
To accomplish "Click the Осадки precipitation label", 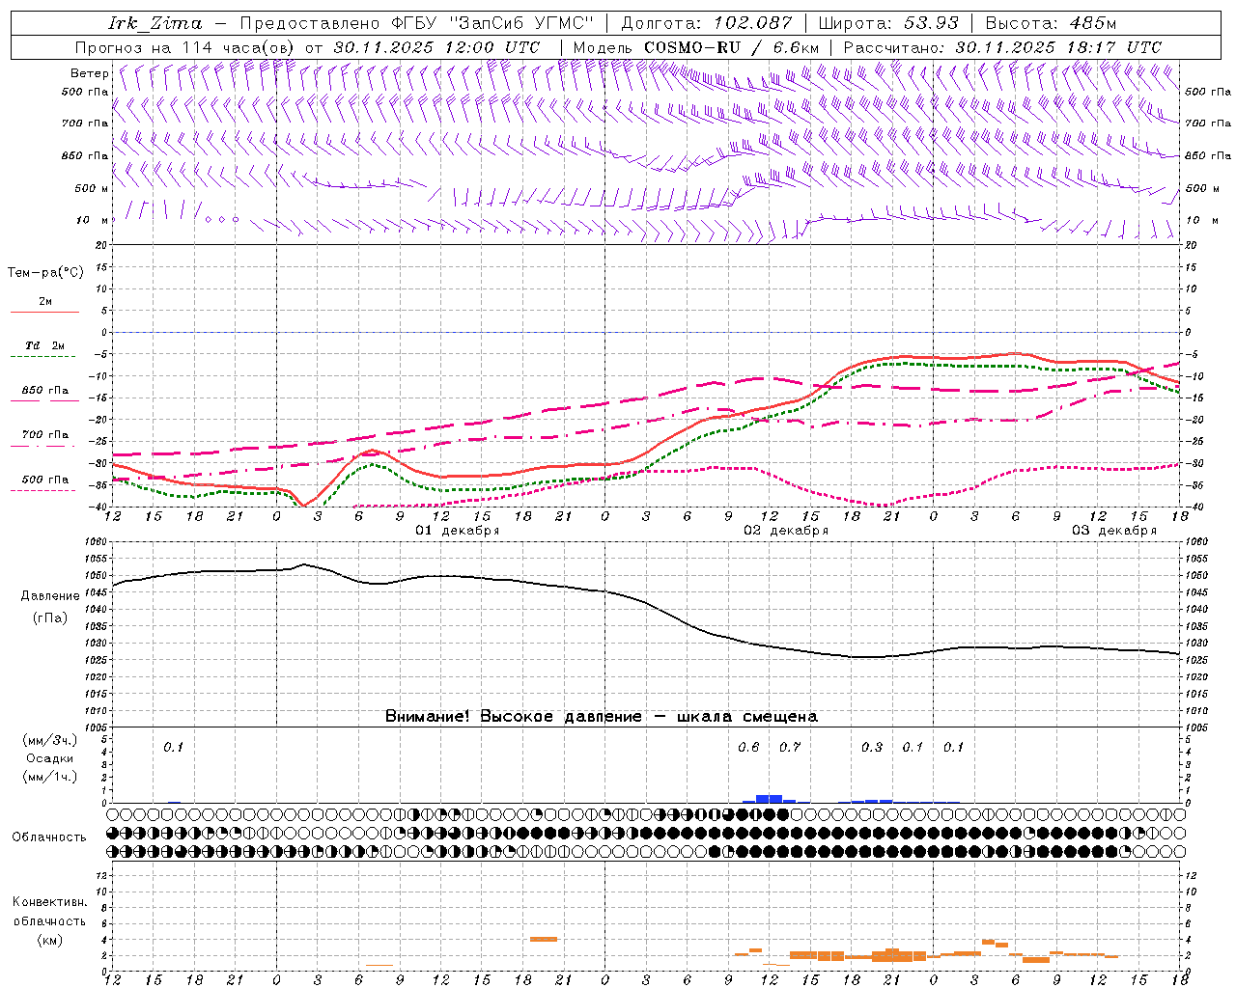I will (x=50, y=758).
